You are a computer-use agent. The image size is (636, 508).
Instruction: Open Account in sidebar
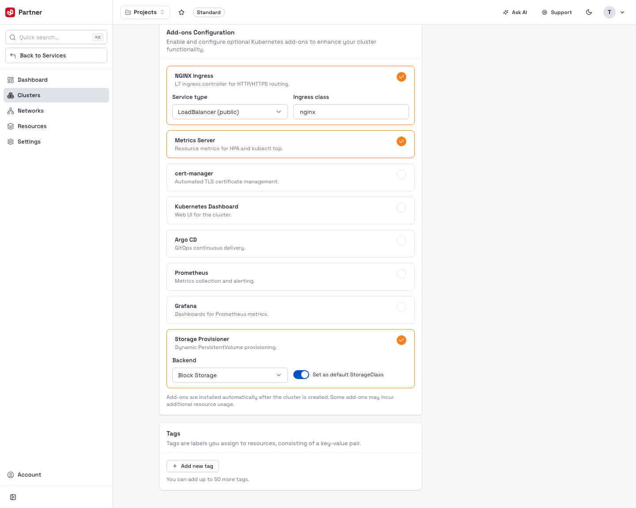pos(56,475)
